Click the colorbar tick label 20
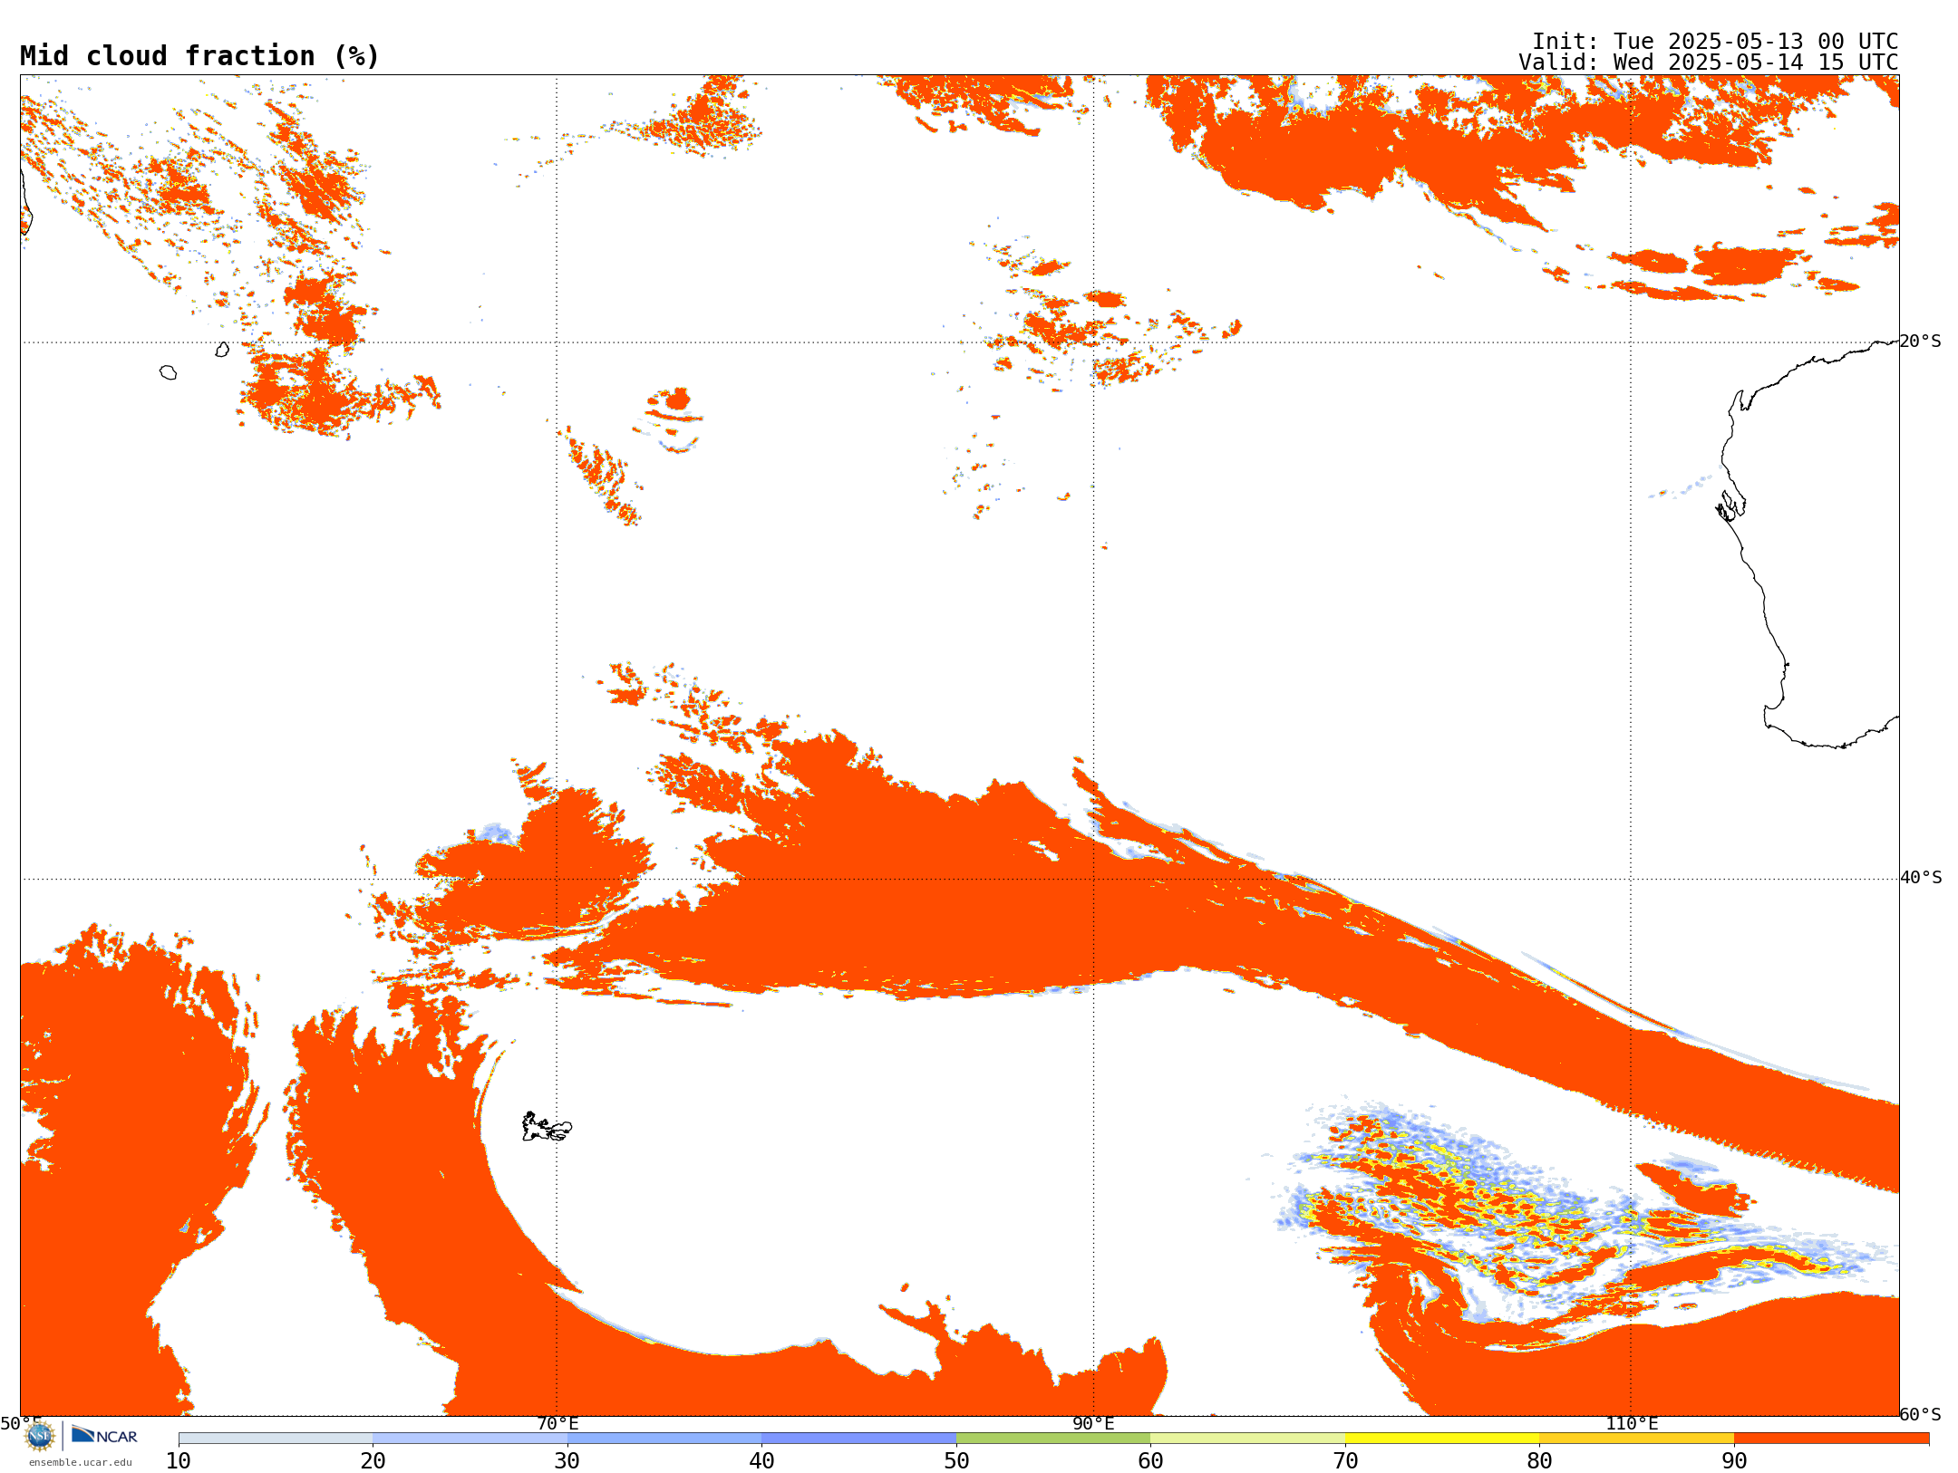Viewport: 1958px width, 1473px height. [373, 1461]
